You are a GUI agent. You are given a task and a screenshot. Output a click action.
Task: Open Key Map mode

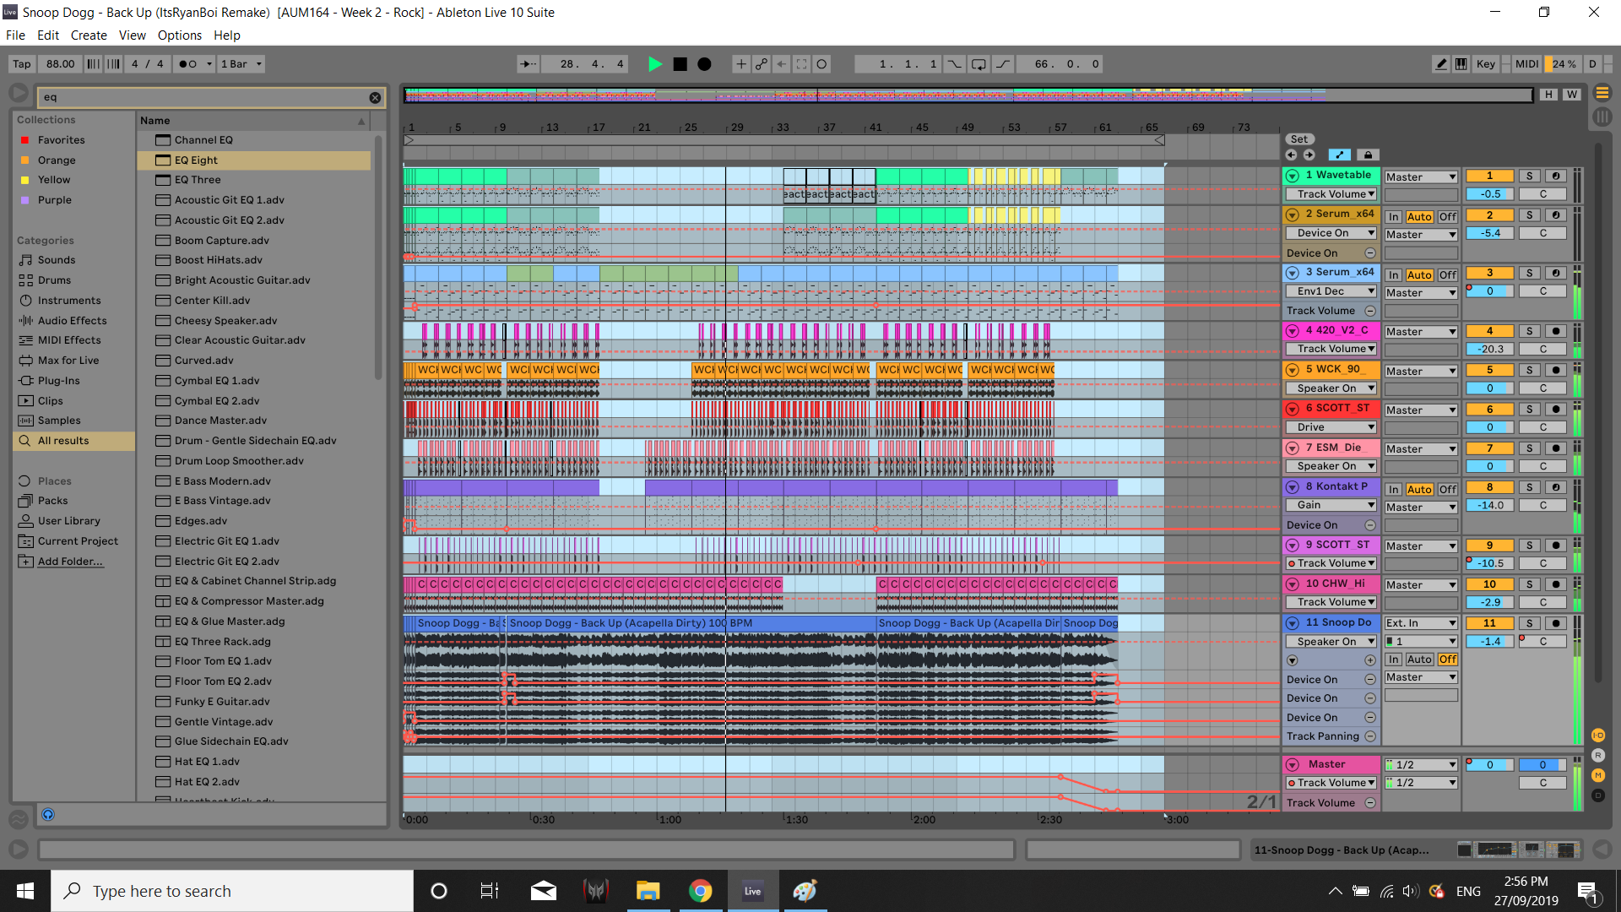(1486, 64)
